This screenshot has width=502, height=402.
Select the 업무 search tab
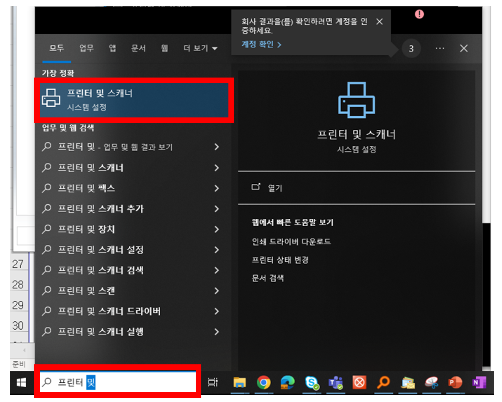pos(86,48)
